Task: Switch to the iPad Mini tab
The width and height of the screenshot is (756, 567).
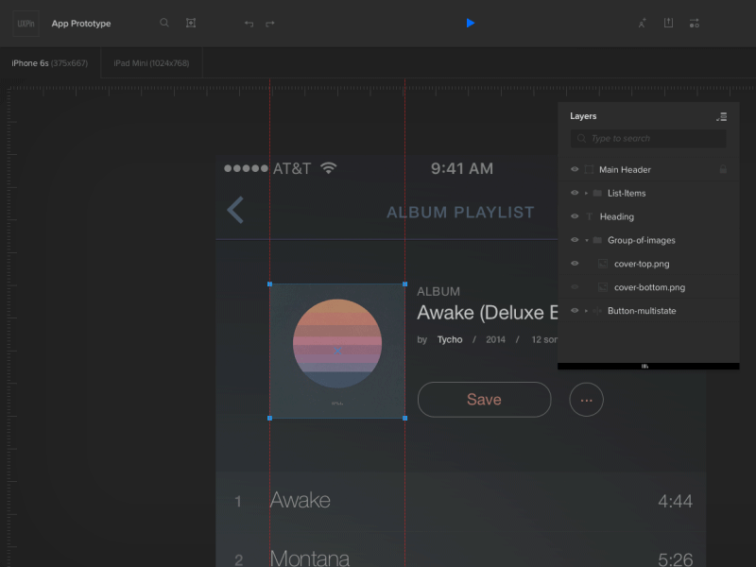Action: pyautogui.click(x=150, y=61)
